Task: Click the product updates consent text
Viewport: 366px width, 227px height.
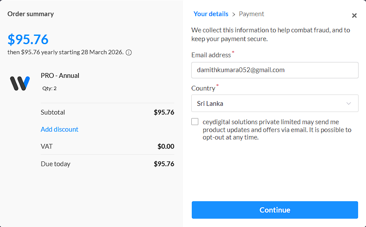Action: [x=277, y=129]
